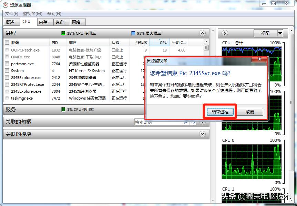
Task: Click the green CPU usage indicator in the 进程 header
Action: click(x=63, y=33)
